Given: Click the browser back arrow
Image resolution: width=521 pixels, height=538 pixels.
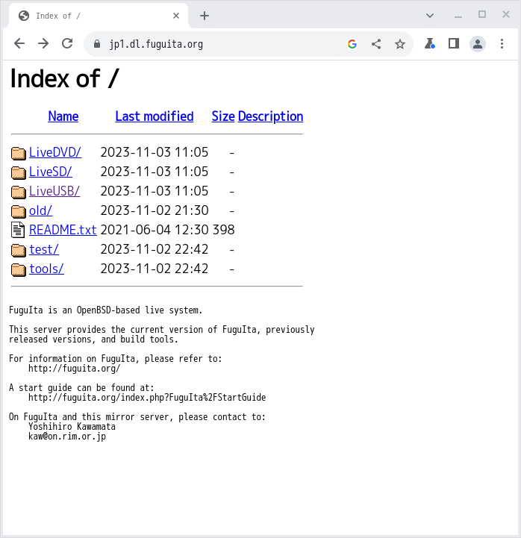Looking at the screenshot, I should click(19, 44).
